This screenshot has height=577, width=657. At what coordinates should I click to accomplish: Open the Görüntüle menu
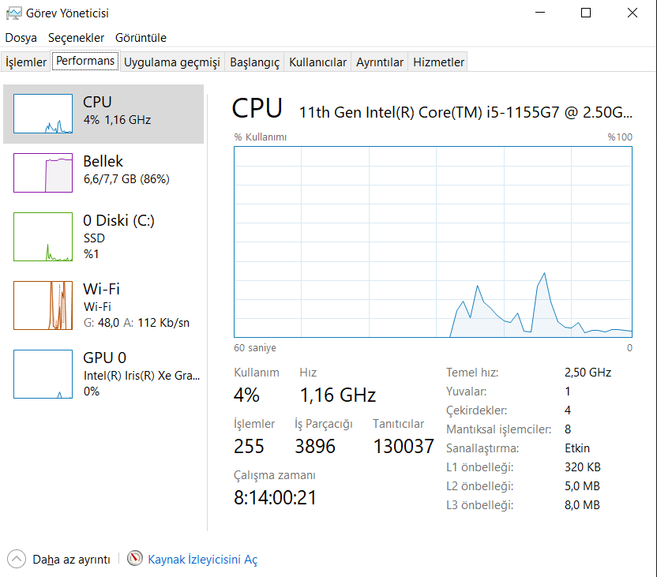pos(141,38)
